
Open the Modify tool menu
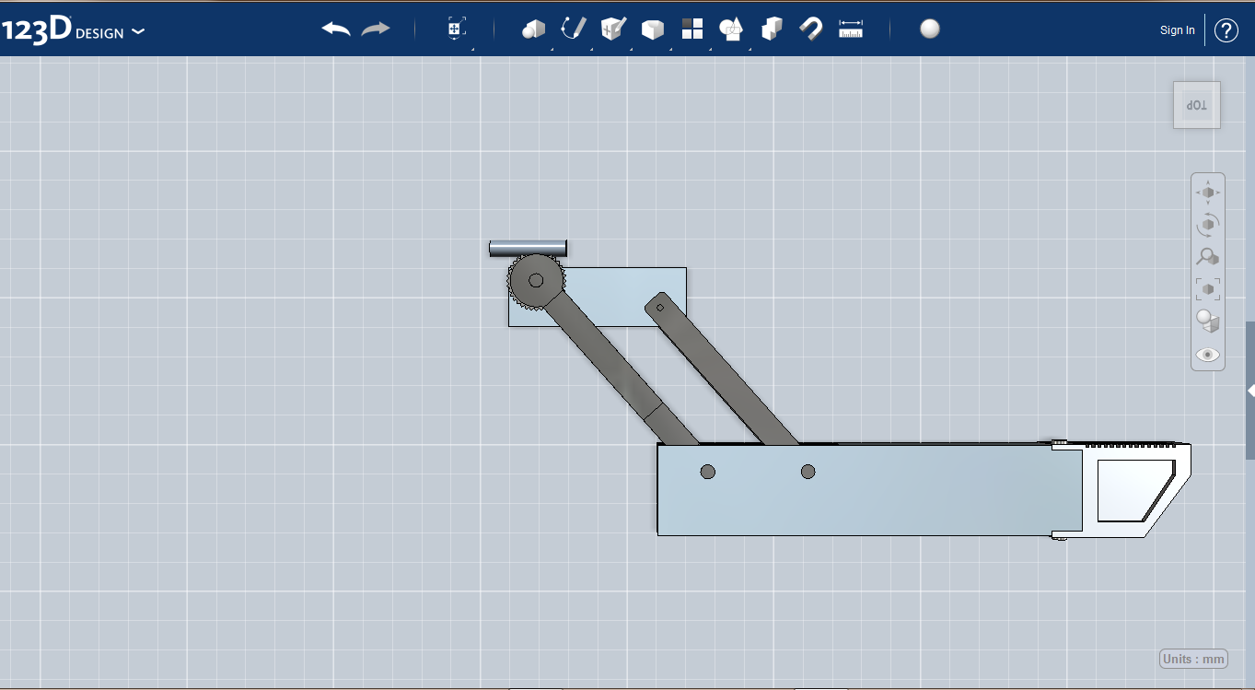(653, 29)
